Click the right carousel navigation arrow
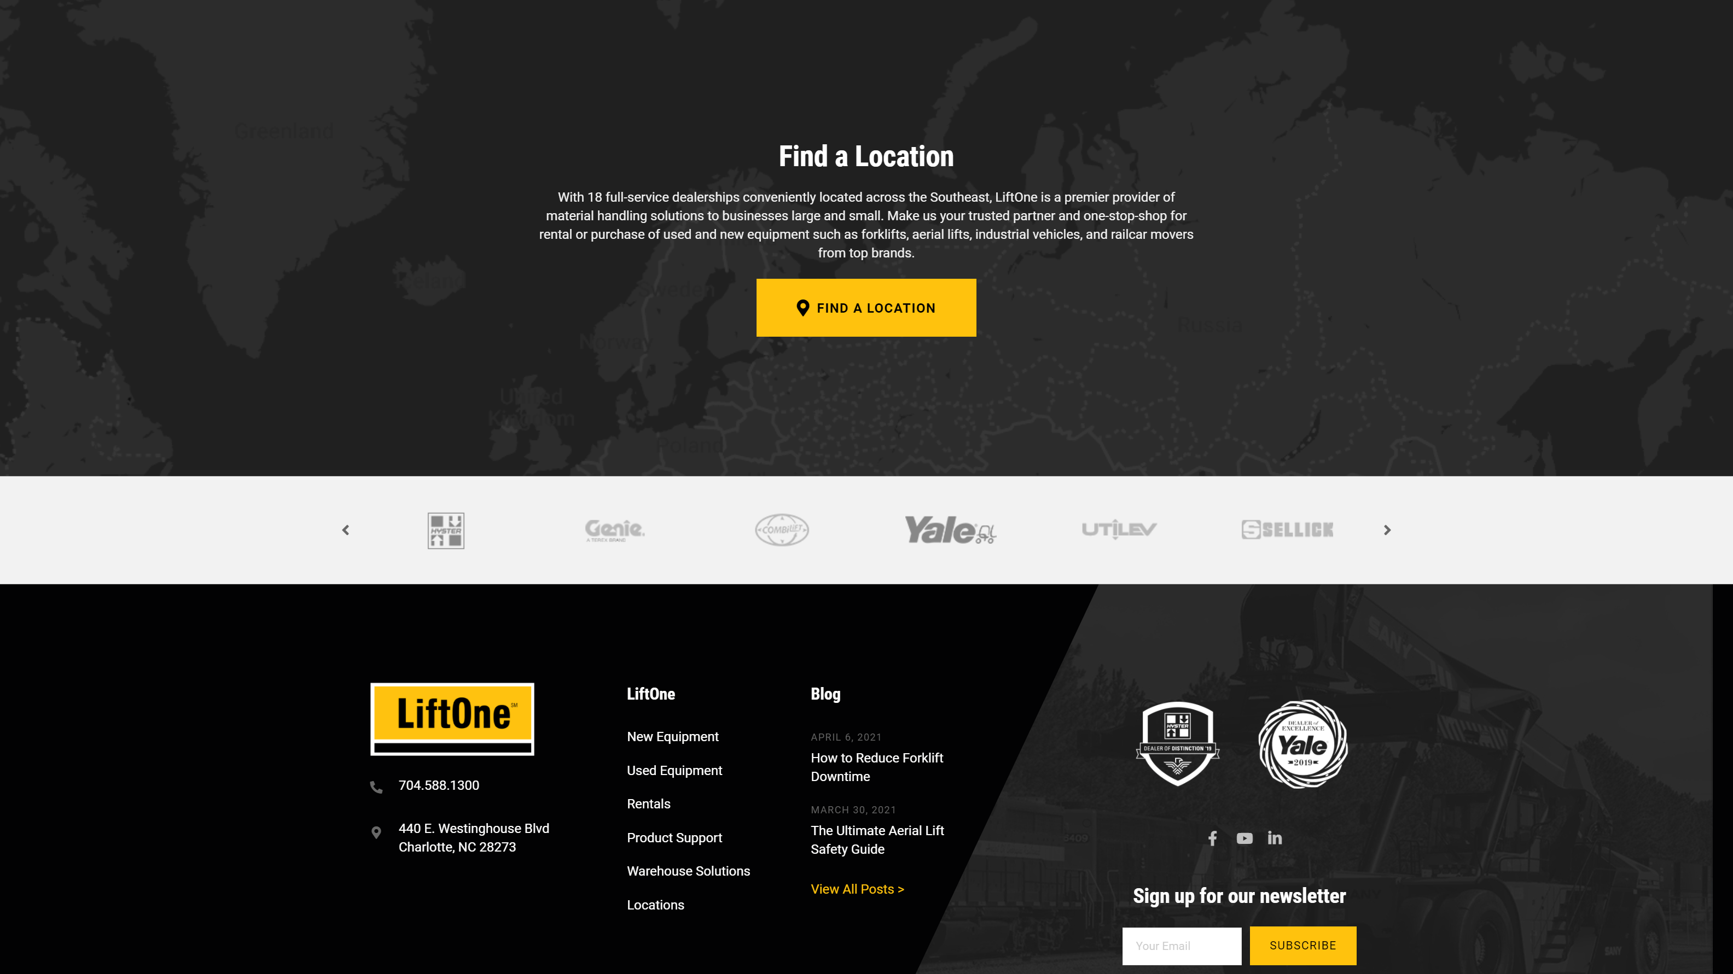 click(1387, 529)
